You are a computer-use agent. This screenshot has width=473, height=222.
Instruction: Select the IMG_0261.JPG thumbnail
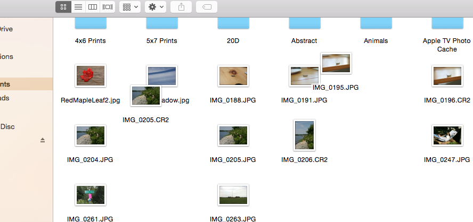(x=91, y=195)
